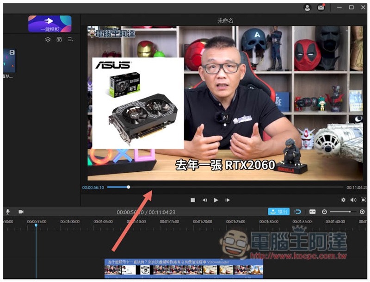This screenshot has height=282, width=370.
Task: Open the media sort list icon
Action: pos(70,39)
